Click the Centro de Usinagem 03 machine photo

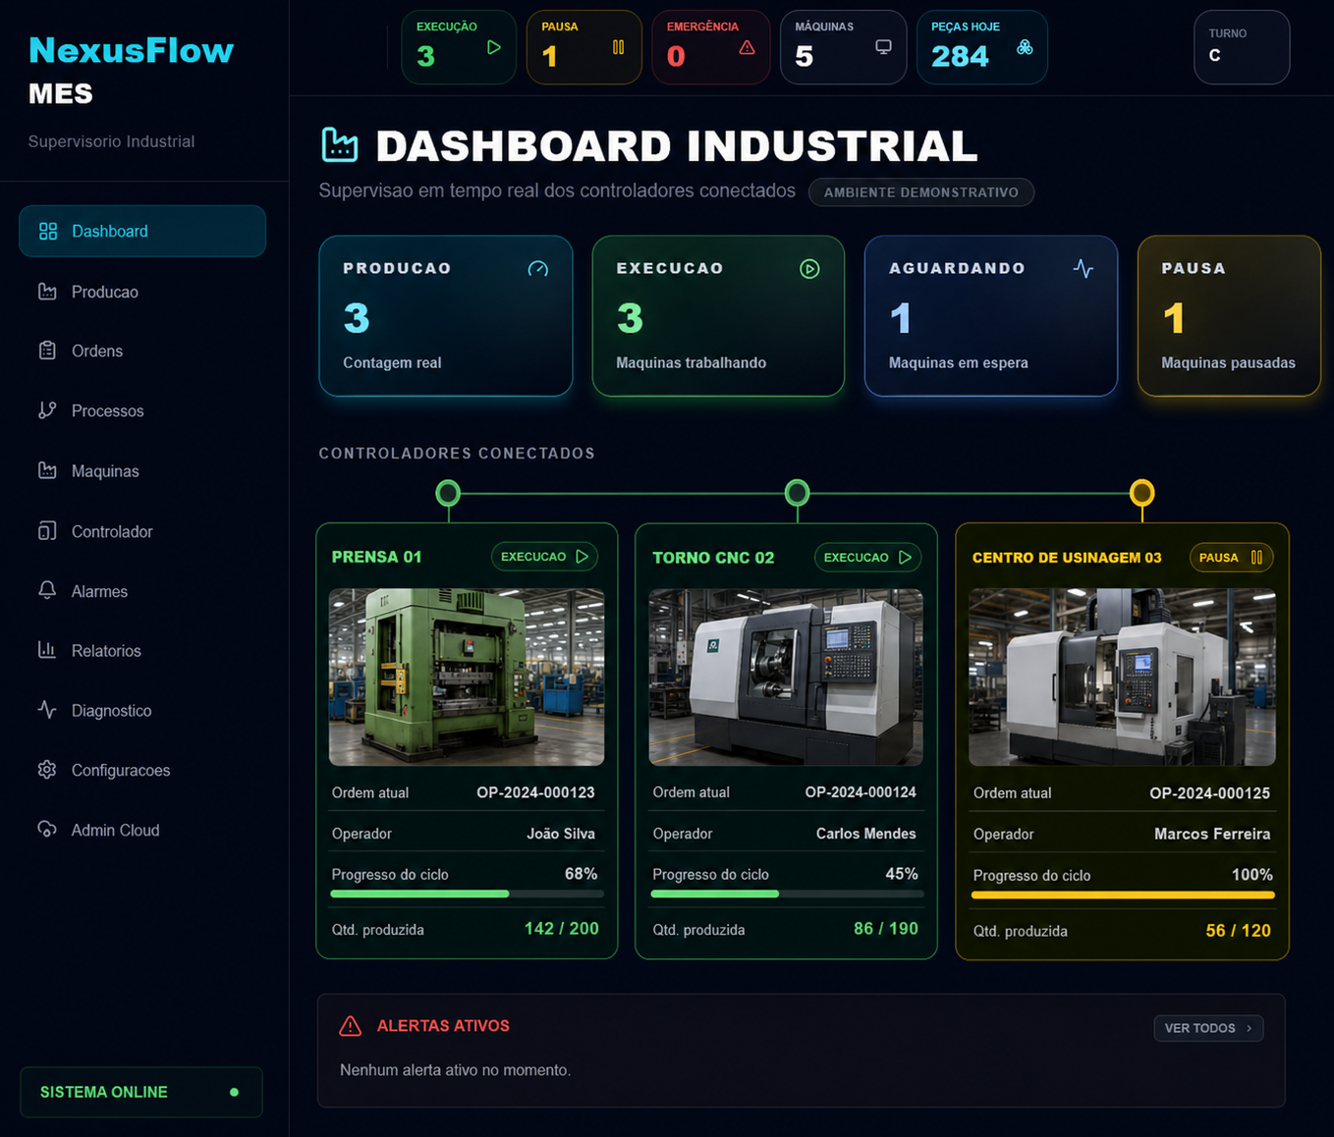click(1122, 677)
